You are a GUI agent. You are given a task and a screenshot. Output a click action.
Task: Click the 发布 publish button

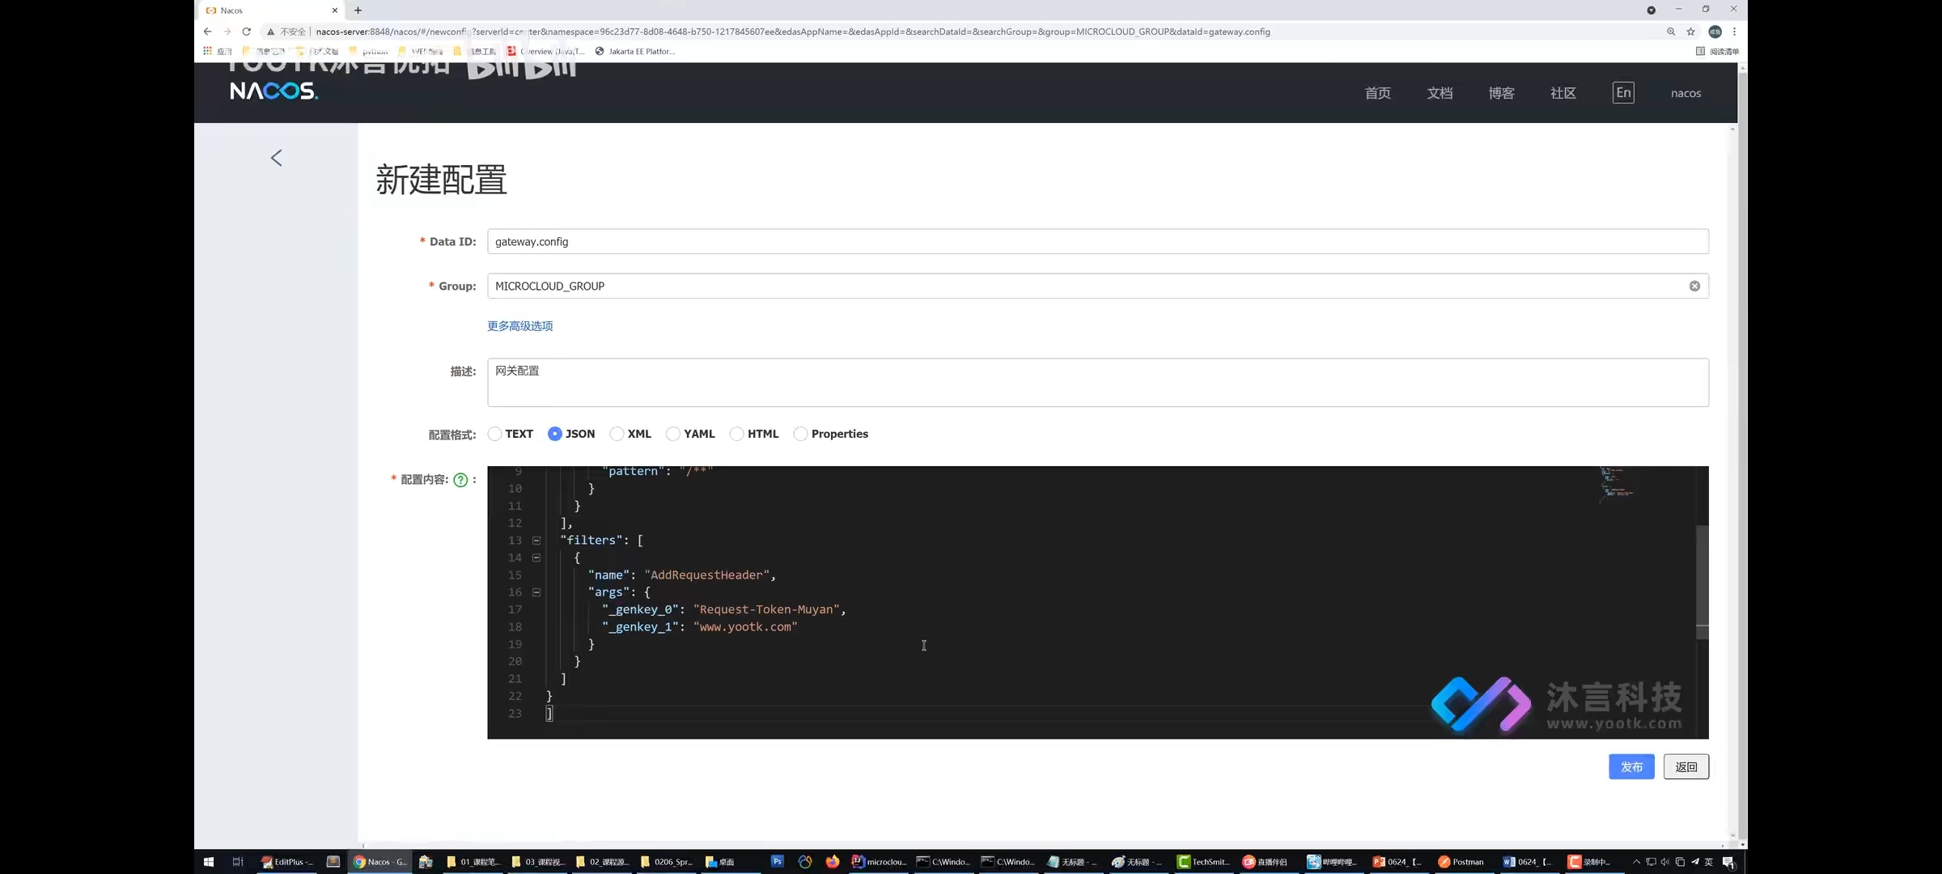coord(1631,766)
